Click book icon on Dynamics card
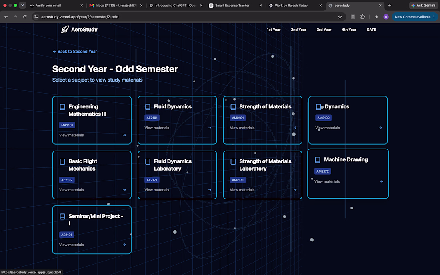The image size is (440, 275). 318,107
